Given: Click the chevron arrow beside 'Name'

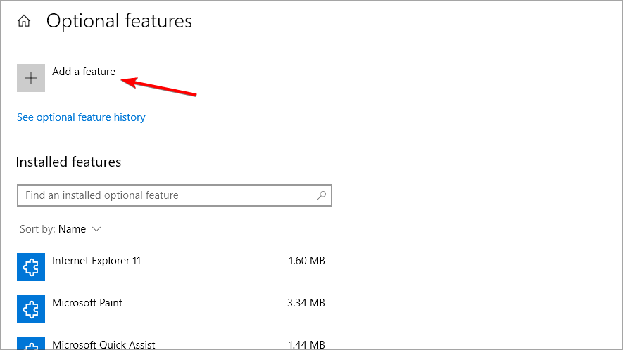Looking at the screenshot, I should 96,229.
